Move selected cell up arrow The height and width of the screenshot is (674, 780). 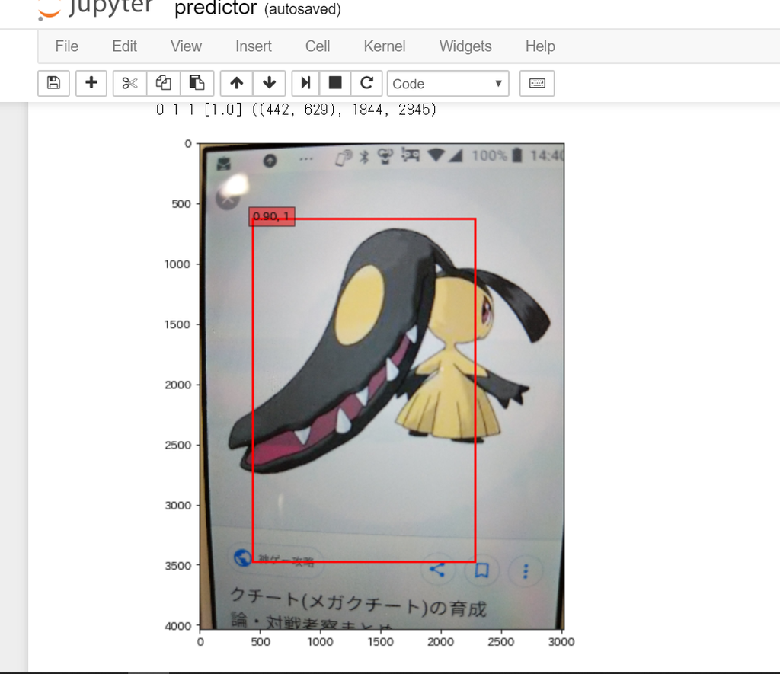pyautogui.click(x=237, y=83)
